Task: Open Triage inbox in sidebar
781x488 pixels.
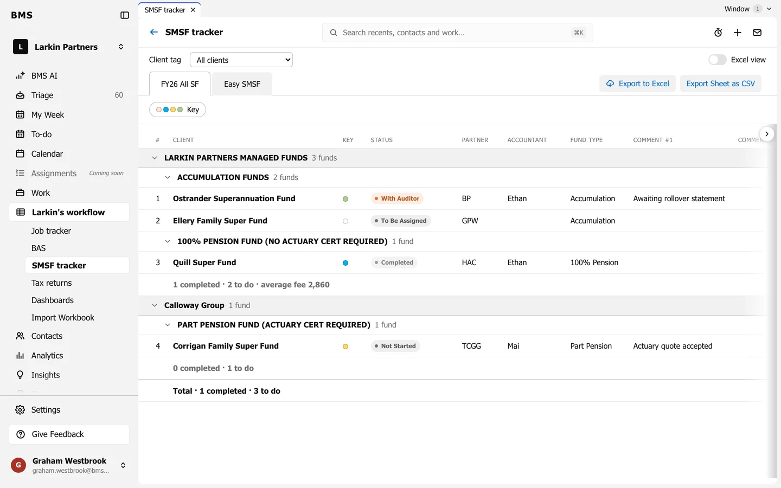Action: pos(69,95)
